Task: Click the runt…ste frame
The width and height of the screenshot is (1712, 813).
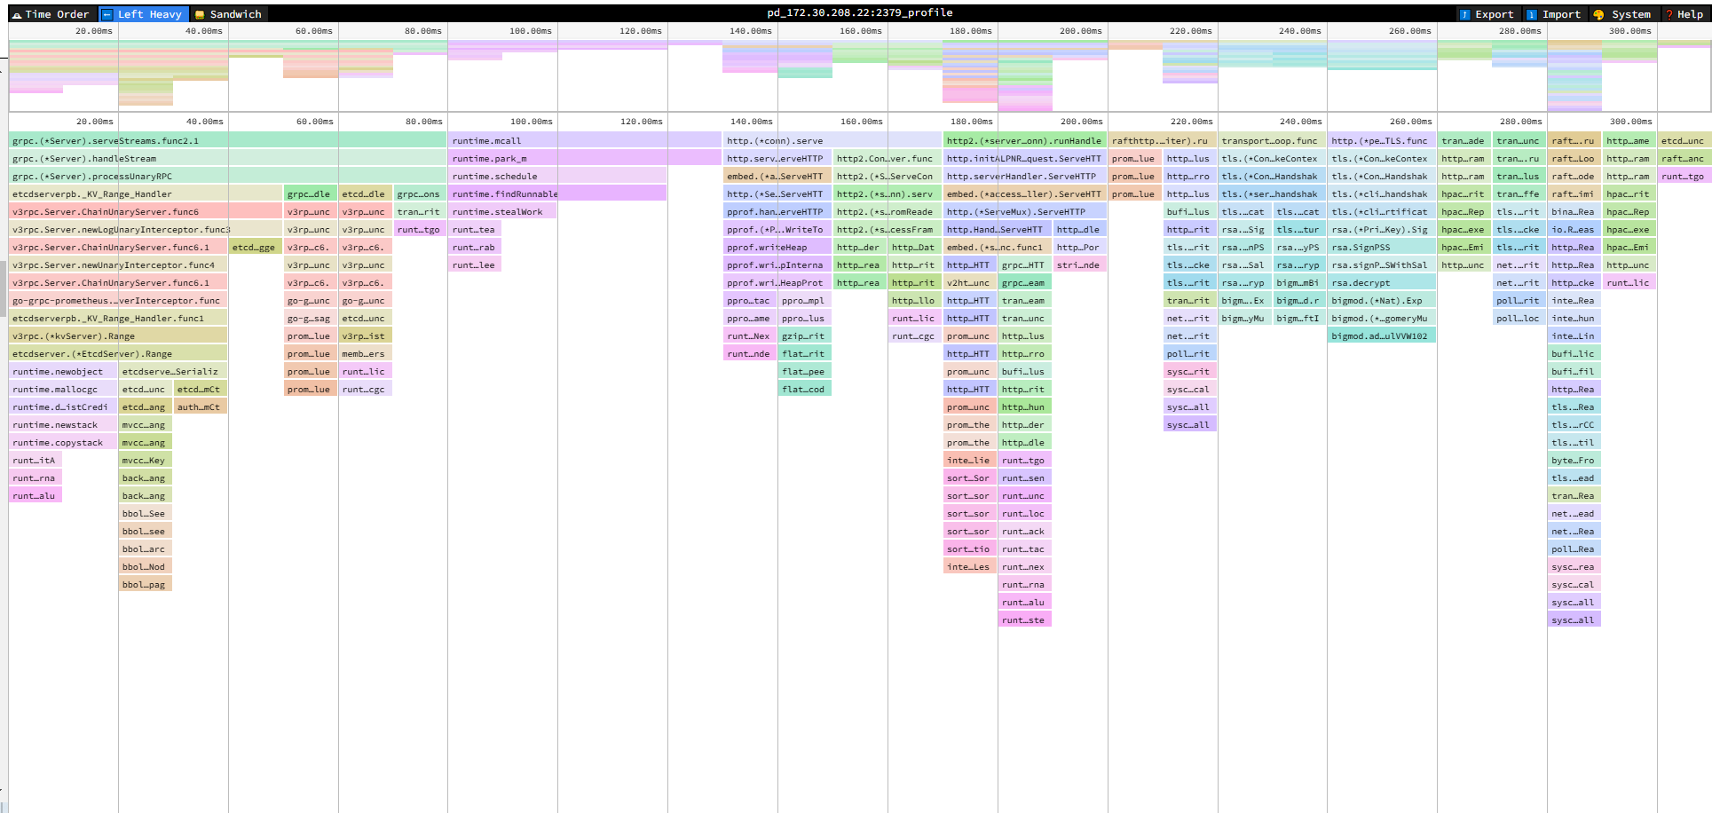Action: 1025,620
